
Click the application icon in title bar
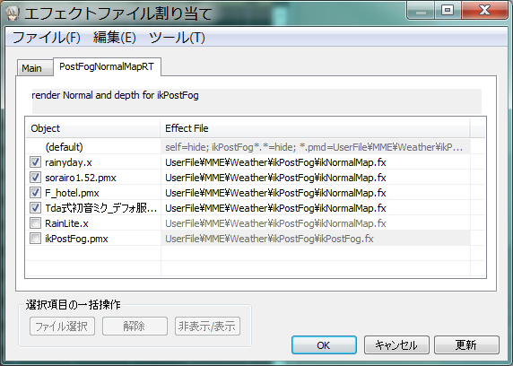pyautogui.click(x=13, y=13)
